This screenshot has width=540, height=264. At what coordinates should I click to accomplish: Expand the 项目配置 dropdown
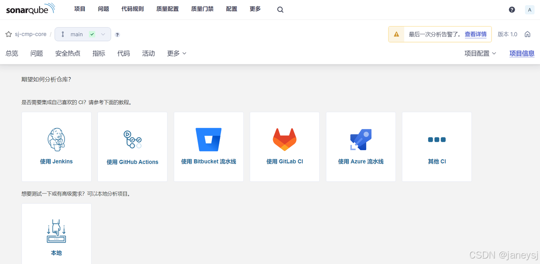[x=480, y=53]
